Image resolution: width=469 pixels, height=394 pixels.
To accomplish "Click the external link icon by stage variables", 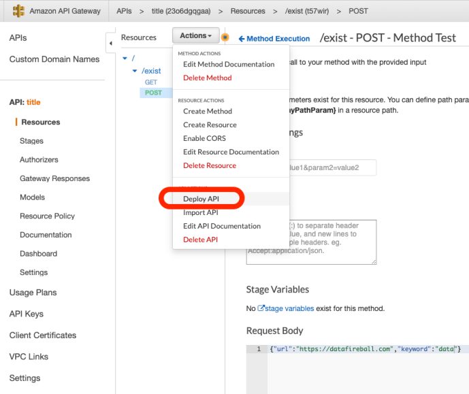I will click(x=261, y=308).
